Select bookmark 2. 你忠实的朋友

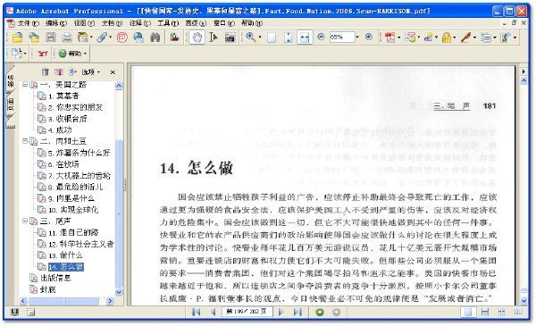click(75, 107)
